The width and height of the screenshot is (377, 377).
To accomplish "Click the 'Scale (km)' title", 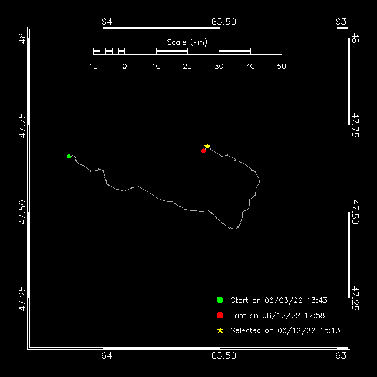I will 187,42.
